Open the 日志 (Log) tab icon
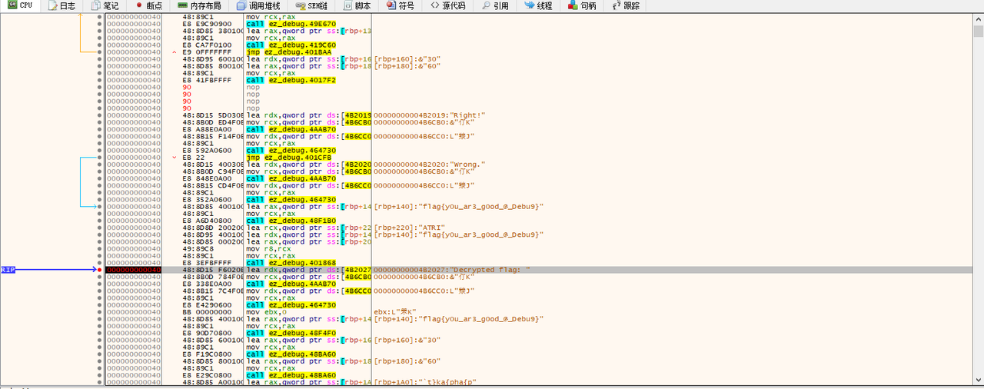Viewport: 984px width, 389px height. [x=52, y=5]
